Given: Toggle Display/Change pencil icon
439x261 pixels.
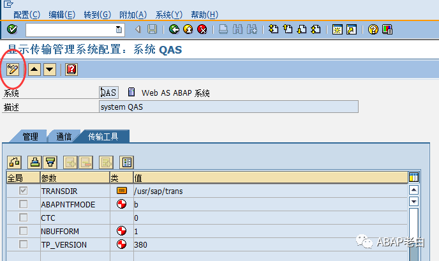Looking at the screenshot, I should (x=13, y=69).
